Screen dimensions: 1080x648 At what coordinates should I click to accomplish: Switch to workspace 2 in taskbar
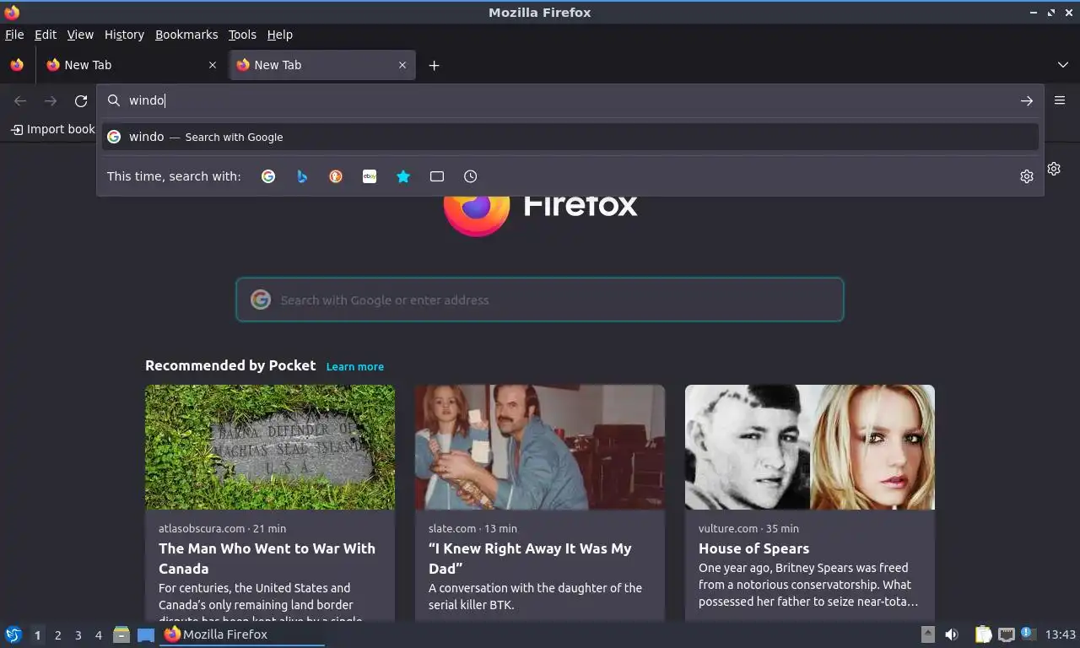(58, 634)
